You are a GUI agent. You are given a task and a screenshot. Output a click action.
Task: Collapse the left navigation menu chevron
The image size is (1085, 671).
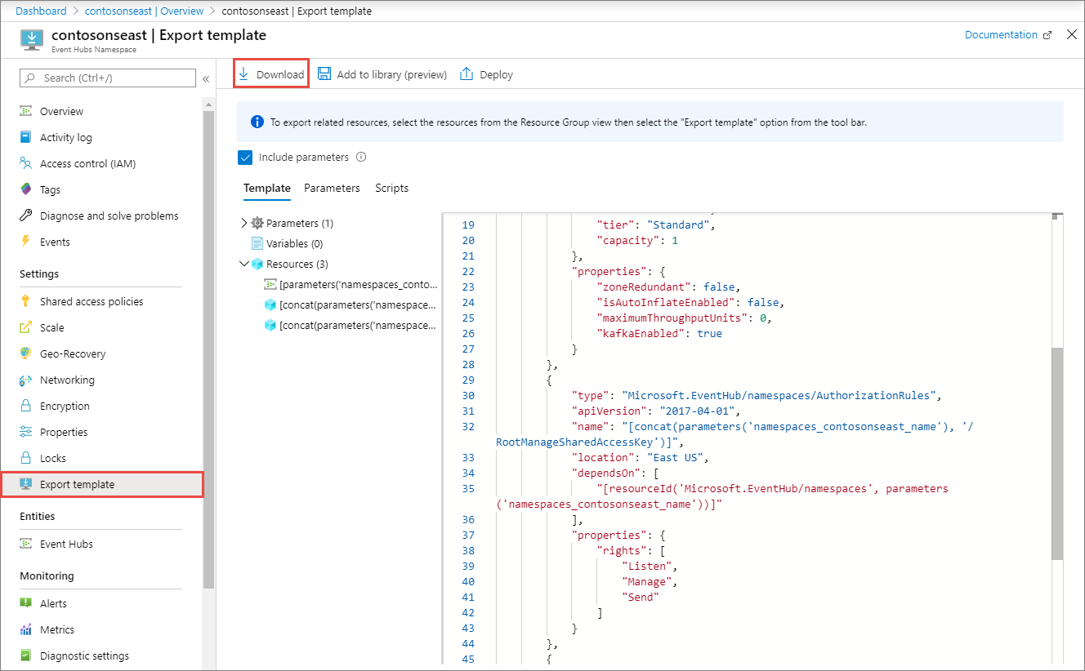206,78
